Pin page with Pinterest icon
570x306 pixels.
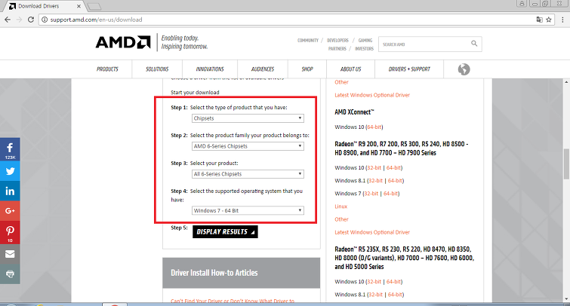click(10, 232)
